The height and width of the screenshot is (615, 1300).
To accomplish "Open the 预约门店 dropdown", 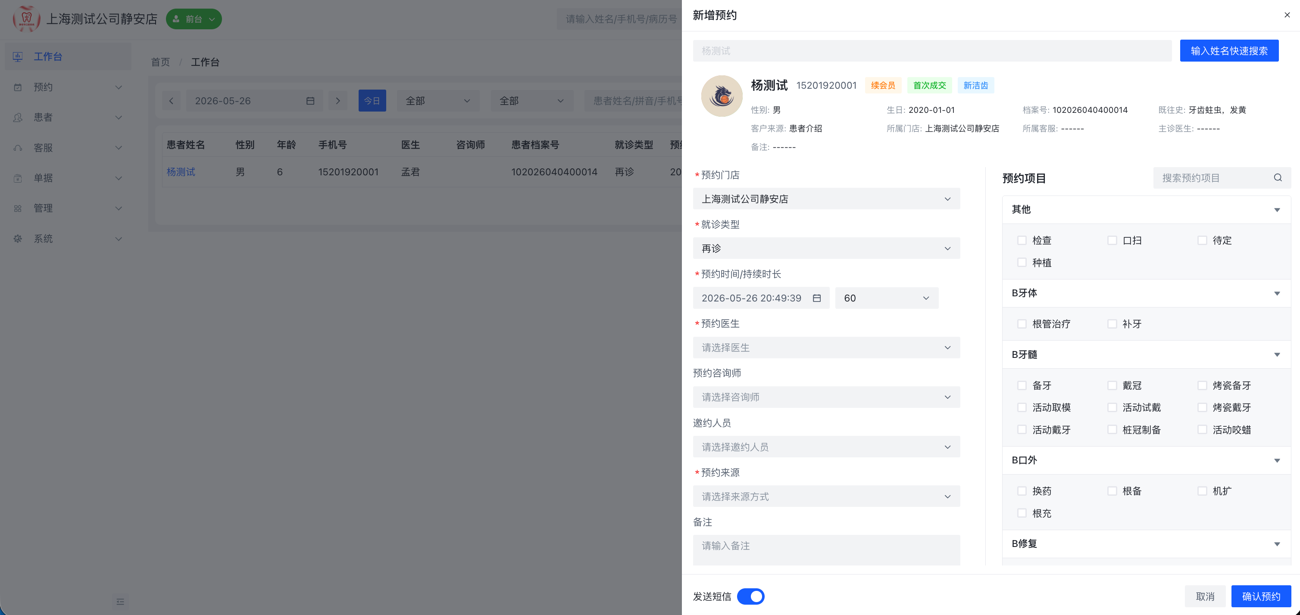I will point(826,199).
